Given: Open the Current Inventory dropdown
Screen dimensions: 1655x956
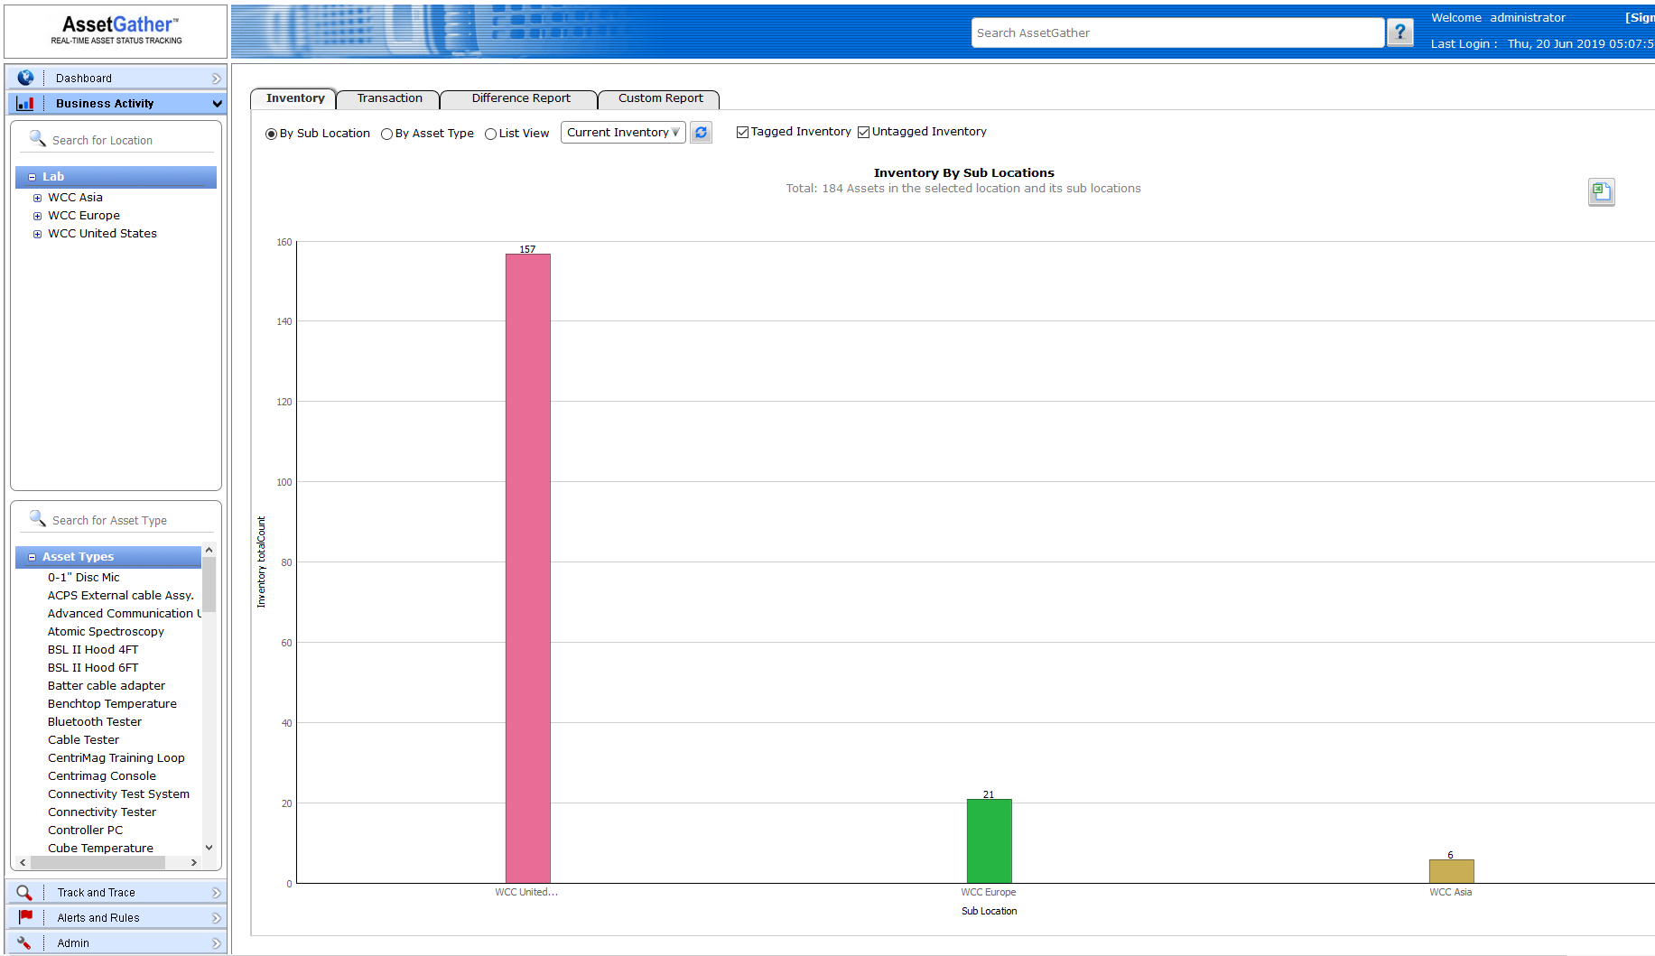Looking at the screenshot, I should point(623,133).
